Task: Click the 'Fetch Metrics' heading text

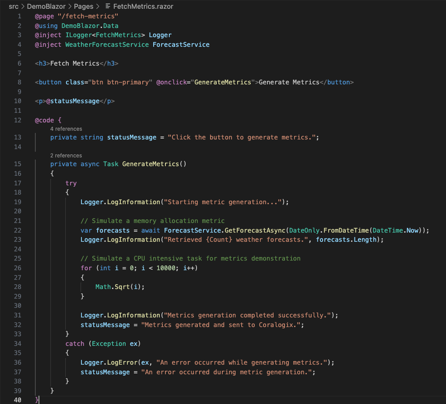Action: coord(75,63)
